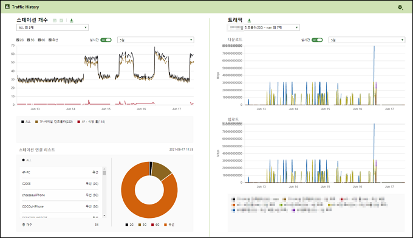The width and height of the screenshot is (413, 238).
Task: Click the timestamp 2021-06-17 11:33
Action: pos(181,150)
